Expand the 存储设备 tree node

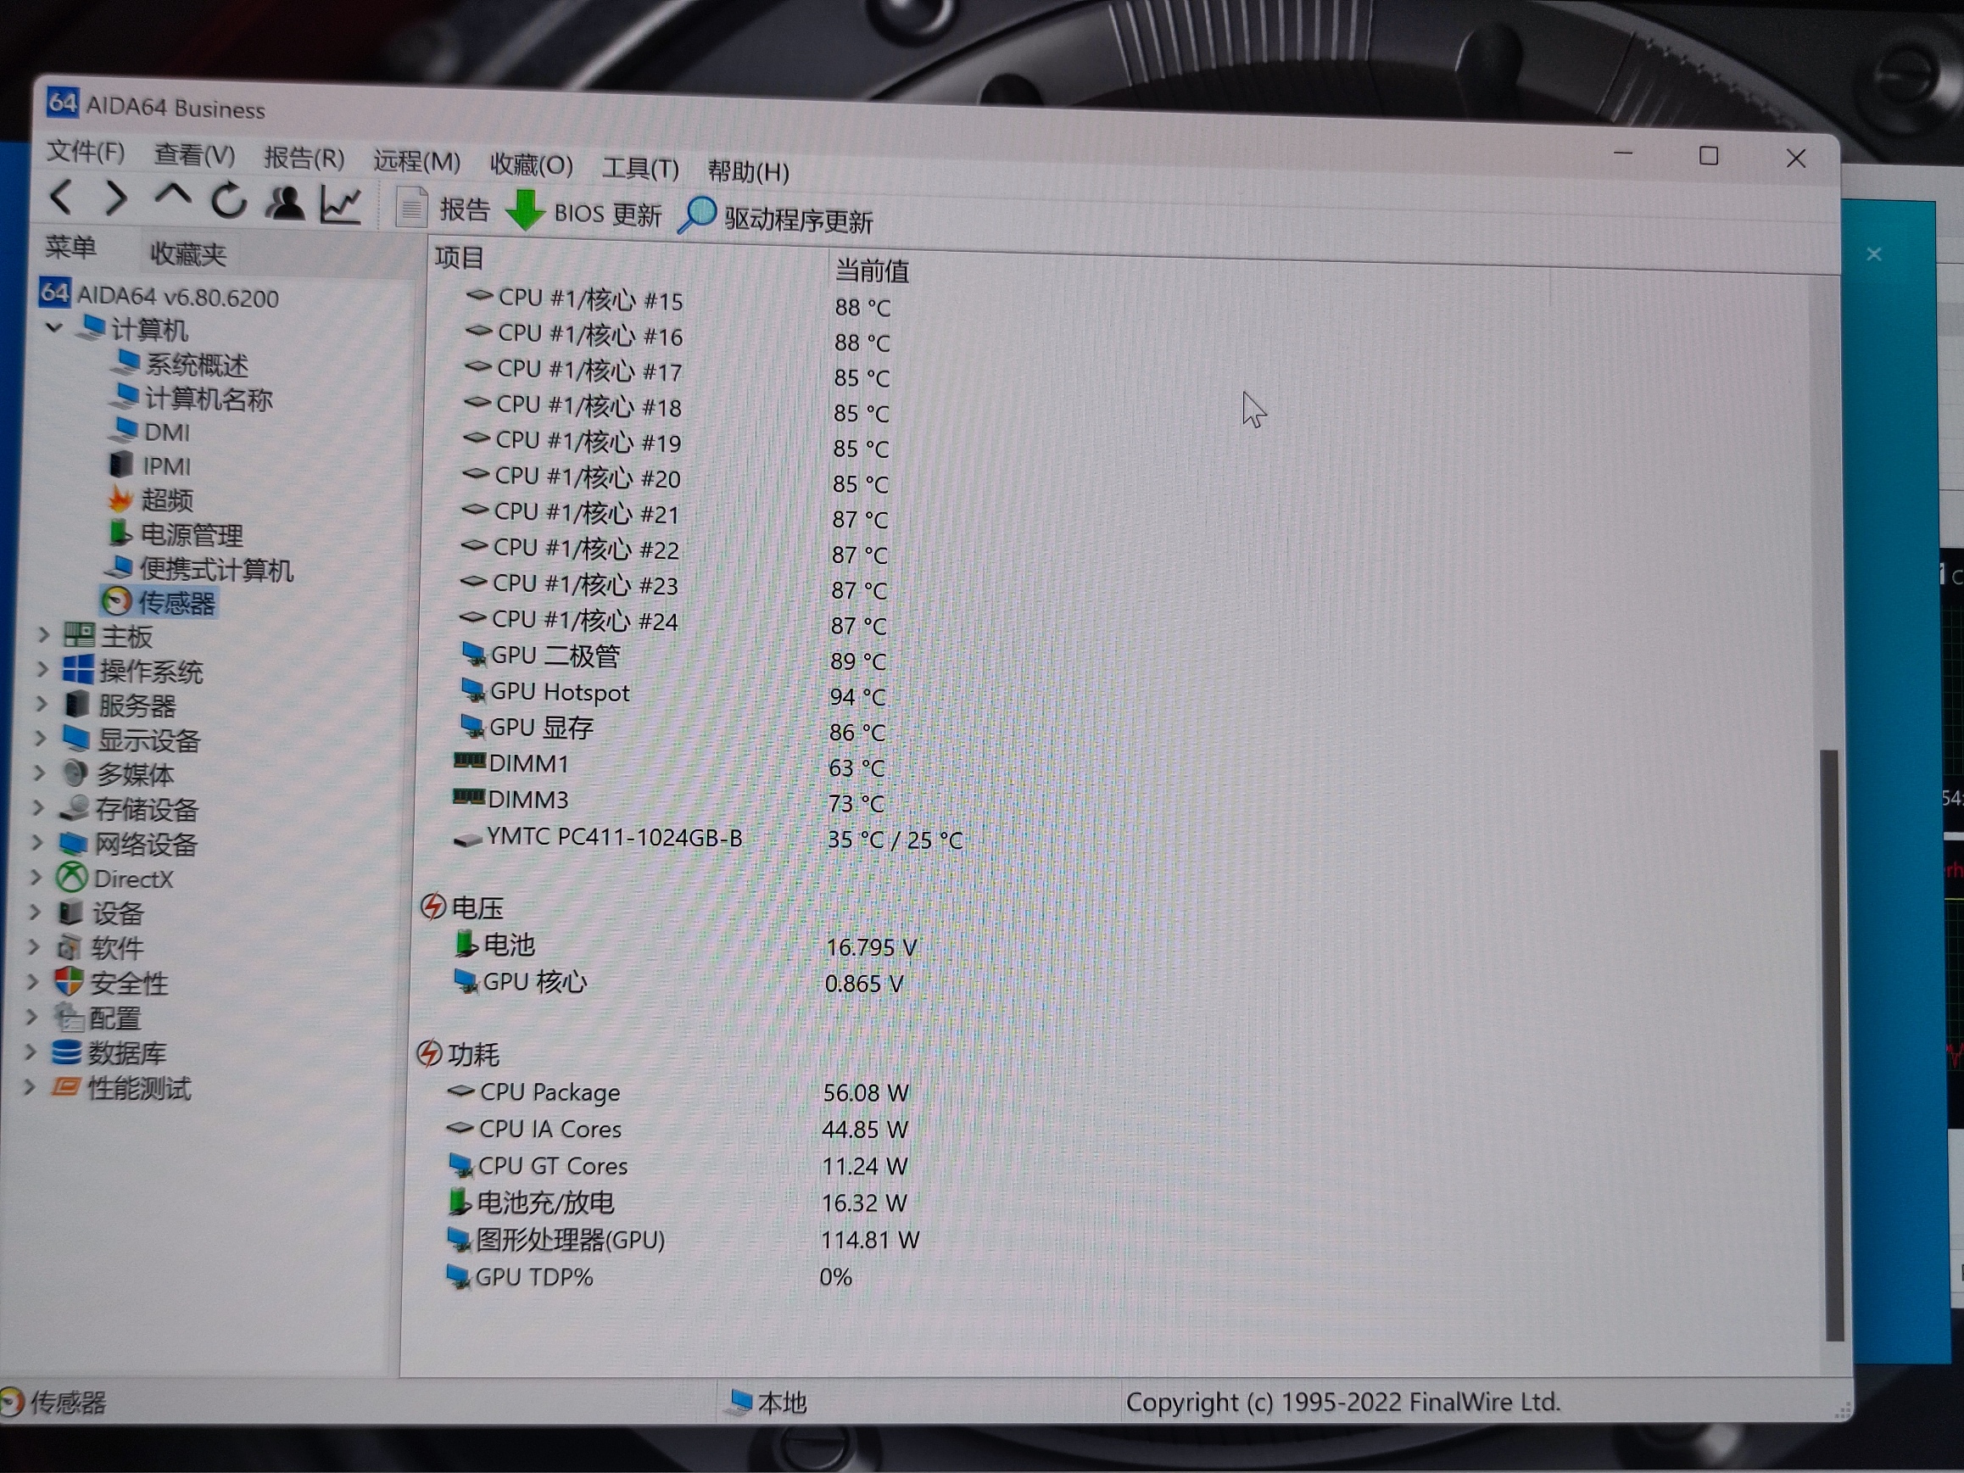pos(38,807)
